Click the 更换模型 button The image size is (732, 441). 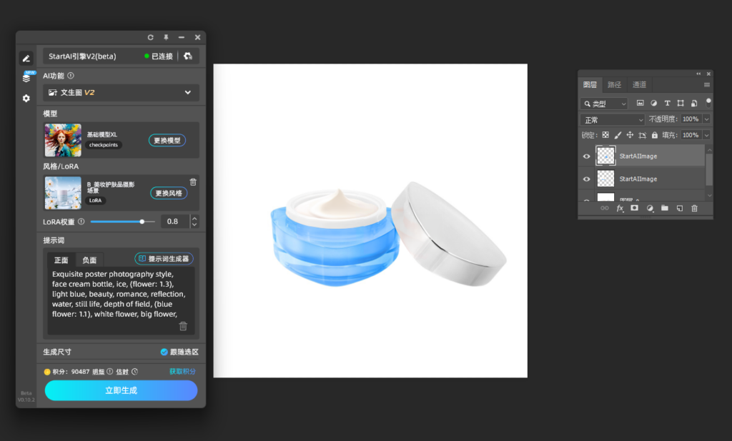[x=167, y=141]
